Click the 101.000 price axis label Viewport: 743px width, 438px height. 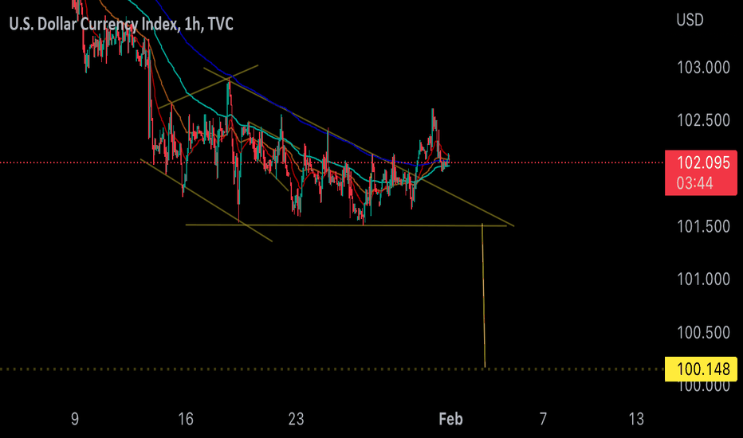pyautogui.click(x=703, y=280)
